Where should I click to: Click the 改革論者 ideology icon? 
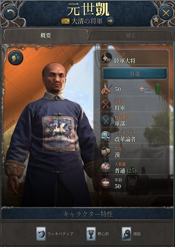[106, 136]
